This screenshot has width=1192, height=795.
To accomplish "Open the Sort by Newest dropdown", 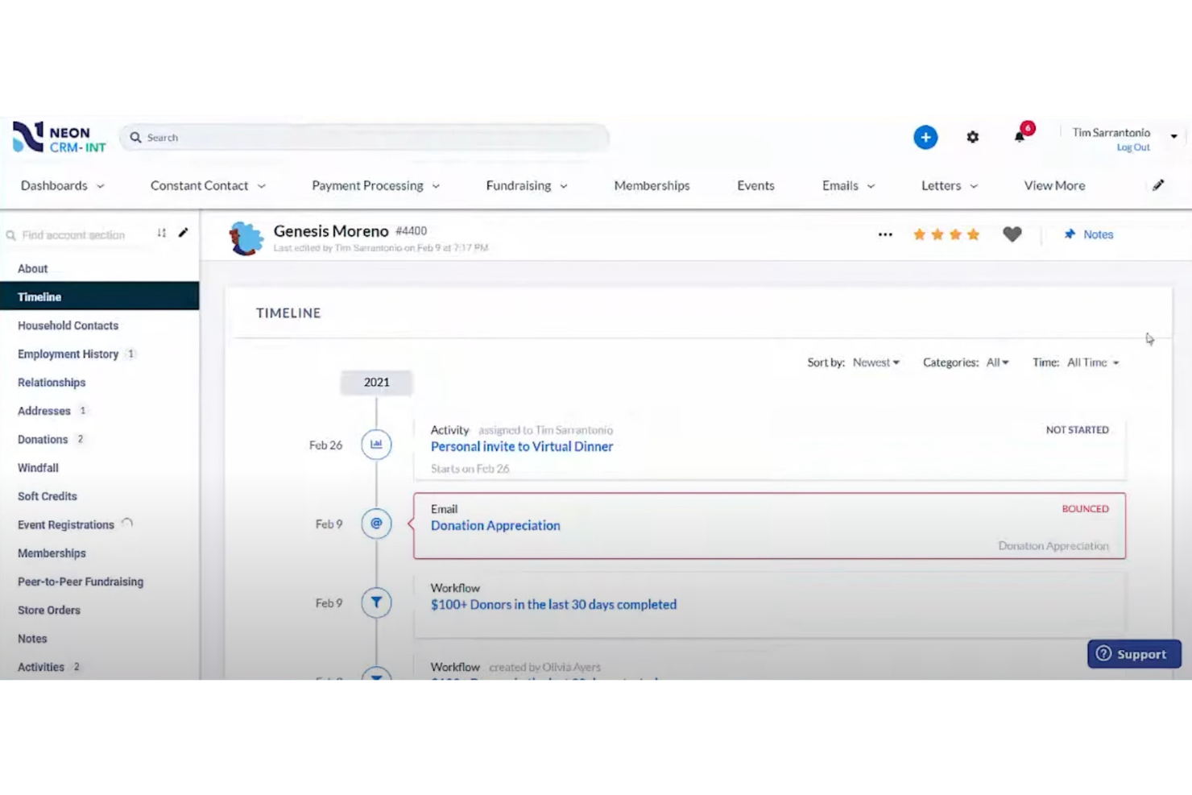I will point(876,362).
